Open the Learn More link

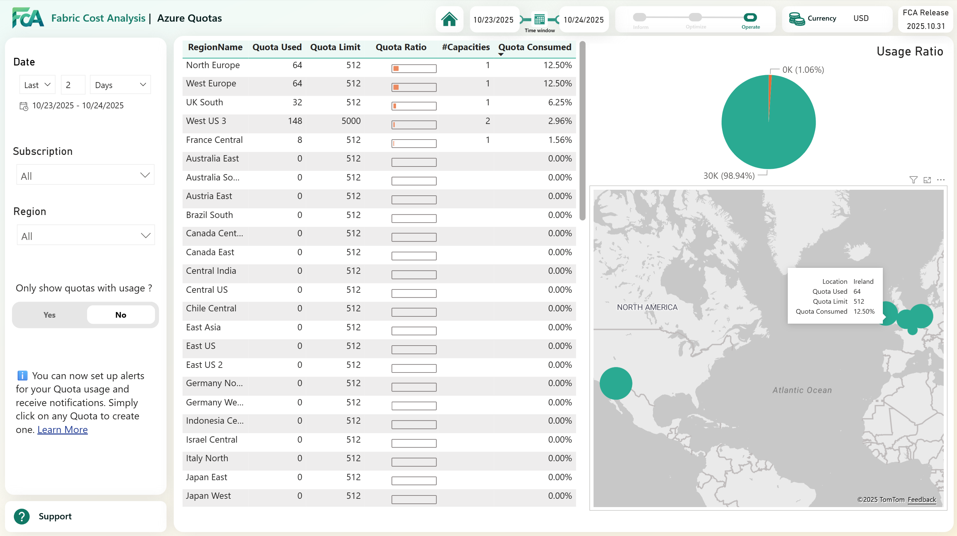(x=63, y=429)
